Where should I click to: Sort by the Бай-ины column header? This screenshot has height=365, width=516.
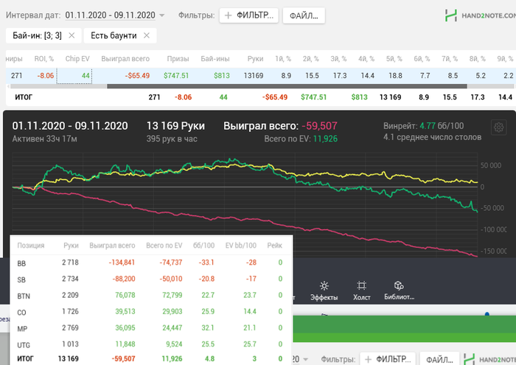pos(215,58)
